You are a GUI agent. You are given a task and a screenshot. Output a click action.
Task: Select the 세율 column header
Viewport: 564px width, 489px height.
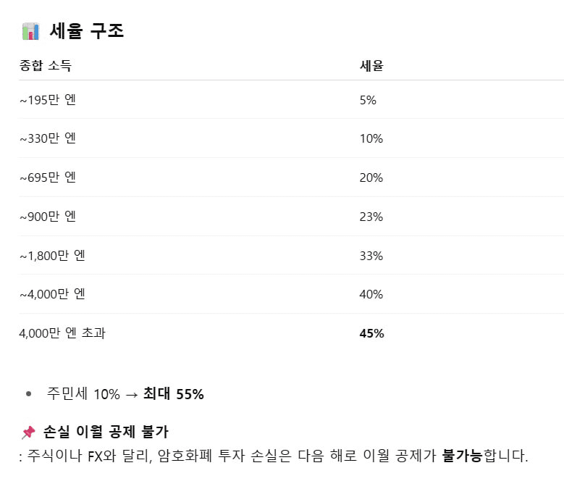371,66
